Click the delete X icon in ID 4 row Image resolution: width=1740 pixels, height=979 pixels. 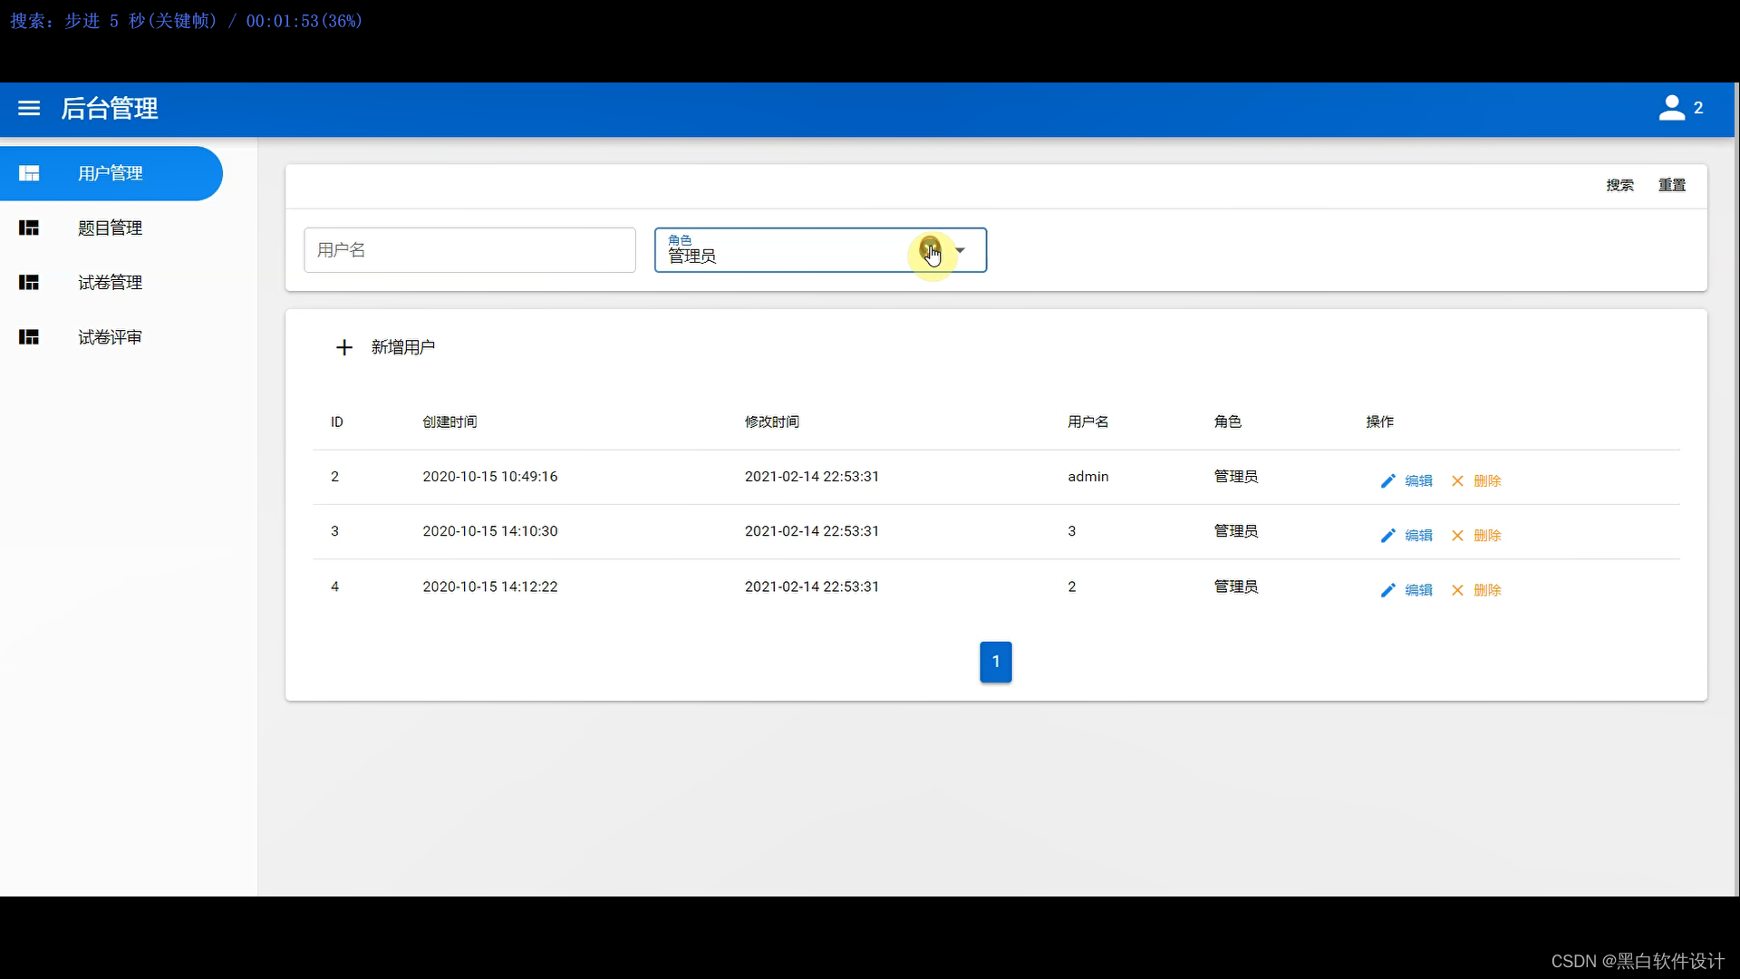(1457, 590)
